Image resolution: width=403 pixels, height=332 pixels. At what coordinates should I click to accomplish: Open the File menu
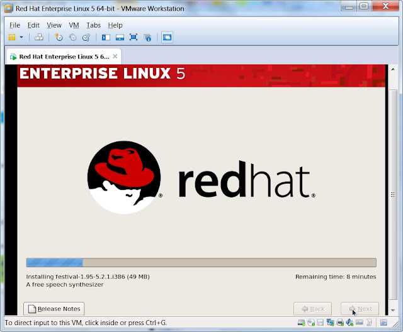14,25
